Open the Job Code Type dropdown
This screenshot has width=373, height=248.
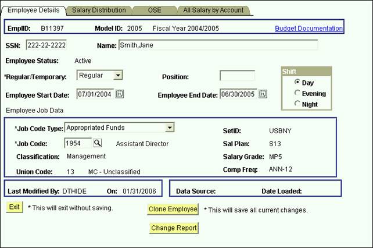point(170,127)
